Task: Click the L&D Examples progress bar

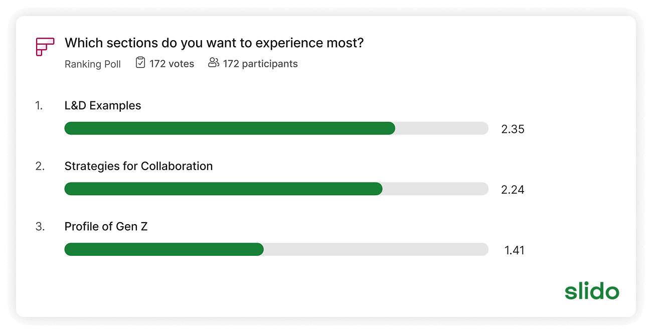Action: tap(276, 128)
